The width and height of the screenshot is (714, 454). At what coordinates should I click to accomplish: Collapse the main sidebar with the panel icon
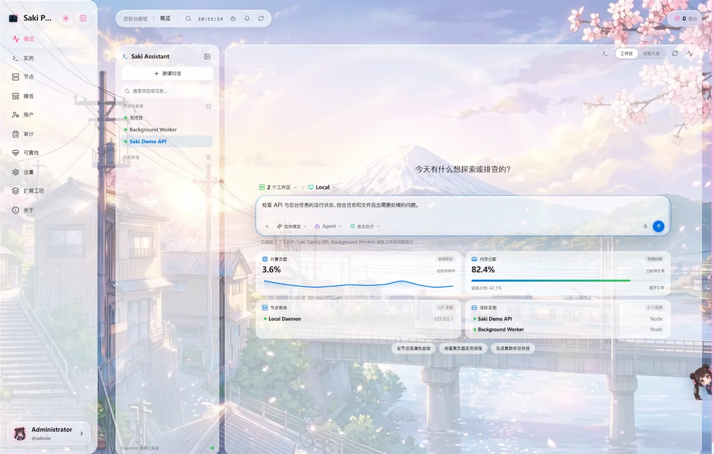(x=83, y=18)
